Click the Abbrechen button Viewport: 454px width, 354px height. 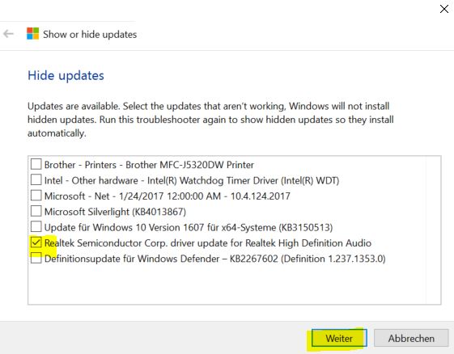tap(411, 338)
